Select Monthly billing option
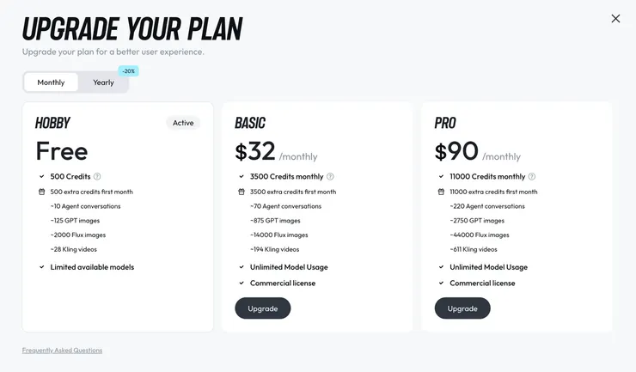This screenshot has width=636, height=372. tap(51, 82)
